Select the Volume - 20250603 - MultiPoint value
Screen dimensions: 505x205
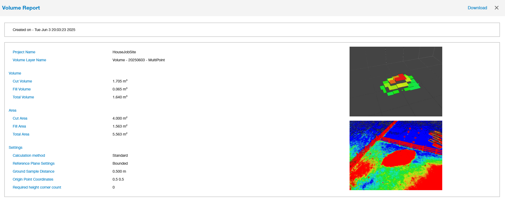click(138, 60)
